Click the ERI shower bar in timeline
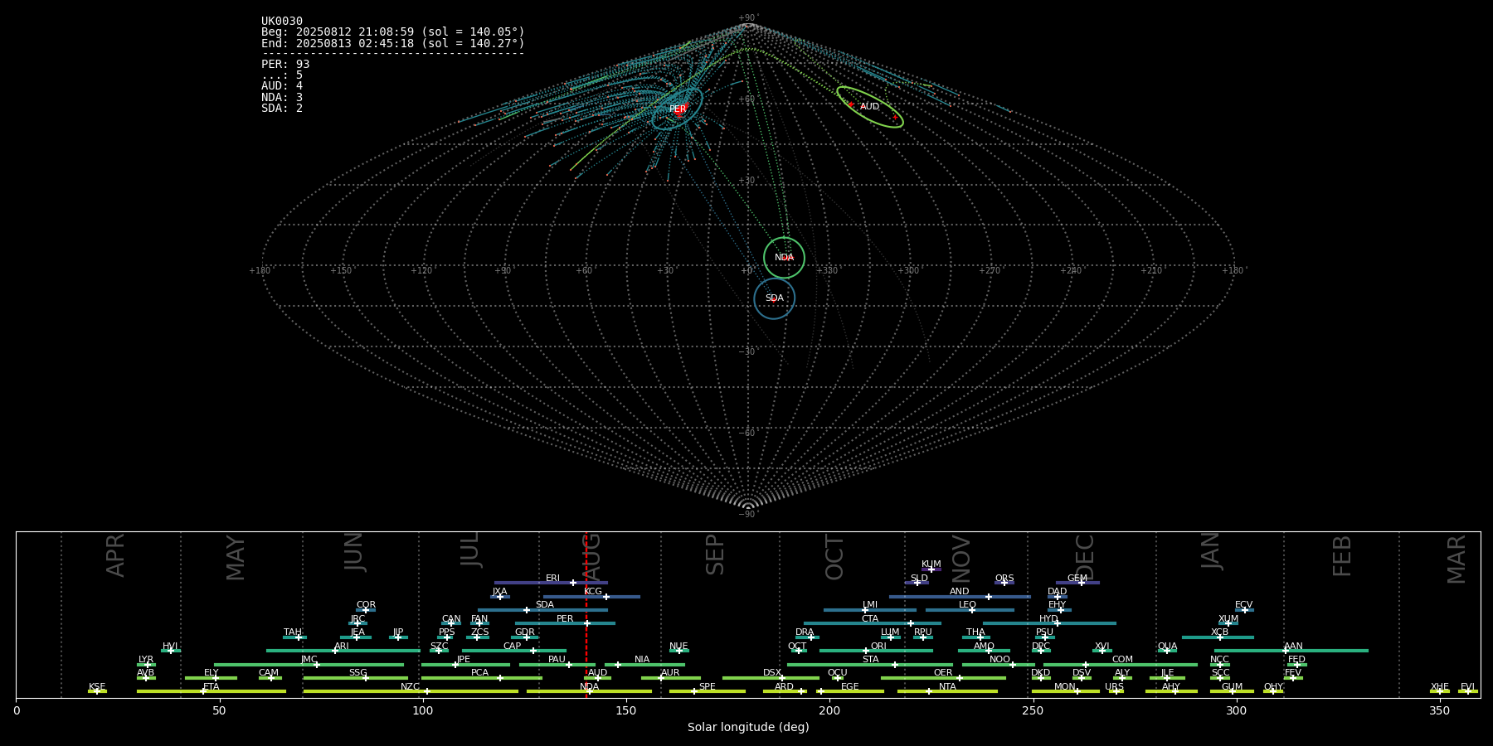This screenshot has width=1493, height=746. (x=551, y=583)
